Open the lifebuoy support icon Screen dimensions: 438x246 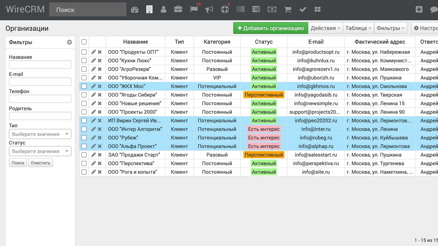pos(225,9)
